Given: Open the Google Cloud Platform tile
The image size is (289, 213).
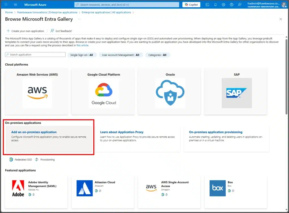Looking at the screenshot, I should pos(104,92).
